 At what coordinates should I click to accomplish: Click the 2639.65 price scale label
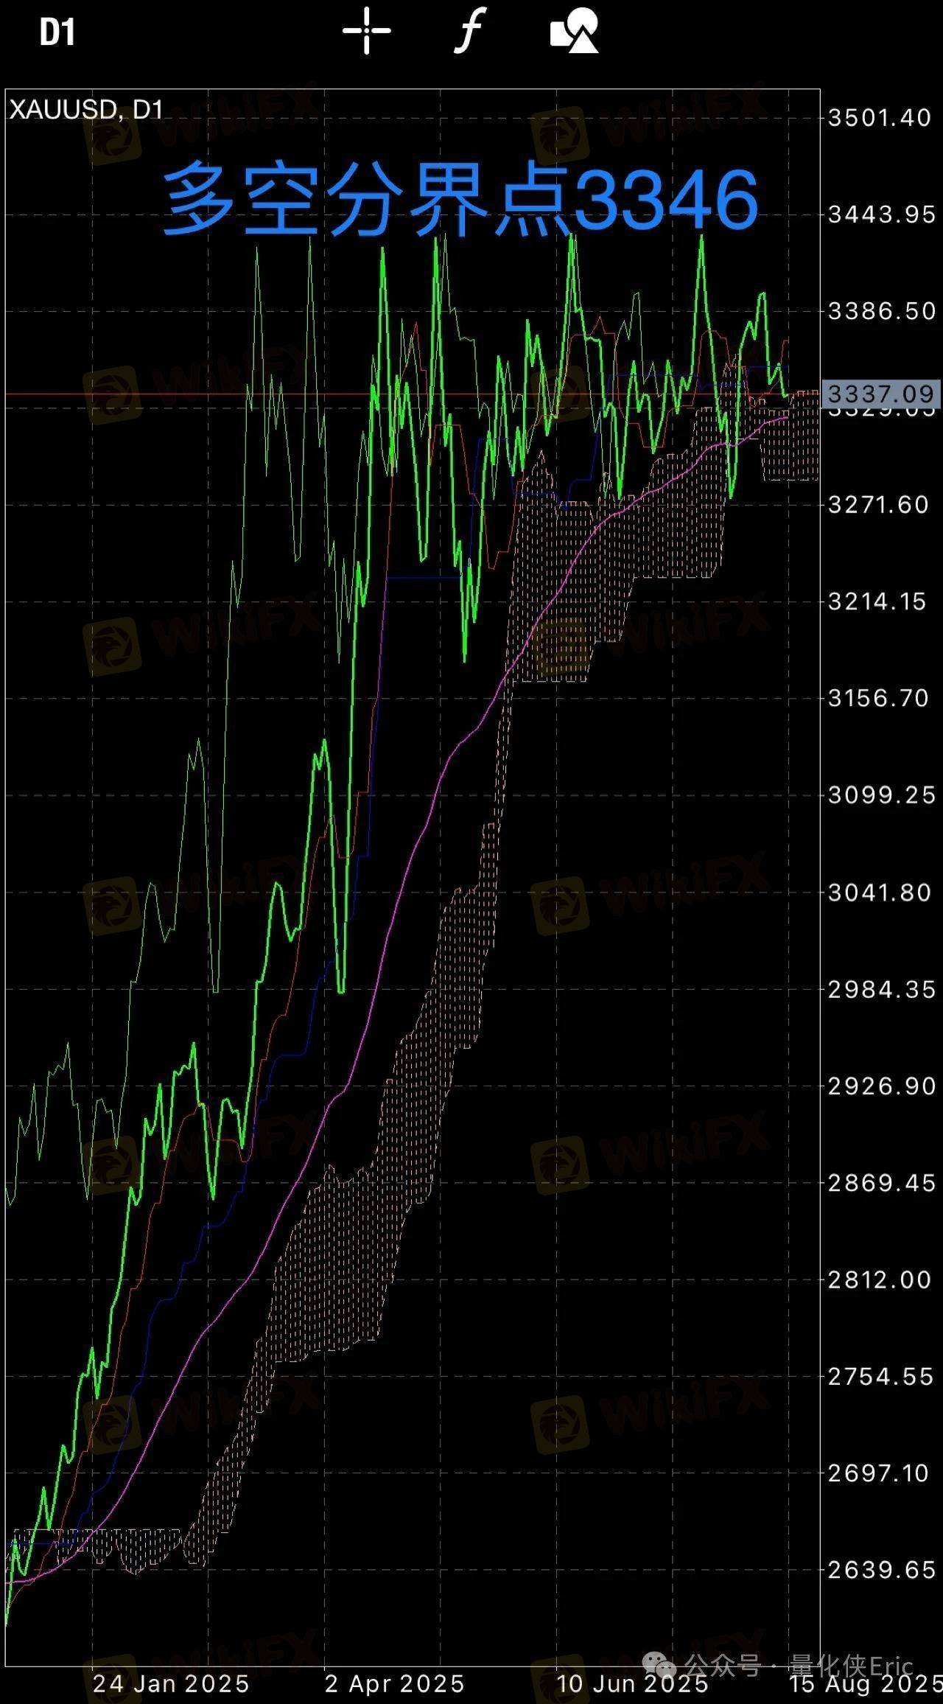click(x=881, y=1571)
